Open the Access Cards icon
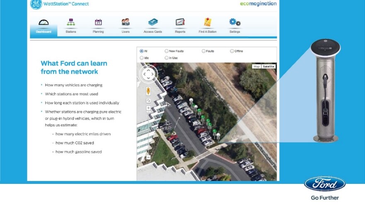The width and height of the screenshot is (365, 205). tap(153, 22)
